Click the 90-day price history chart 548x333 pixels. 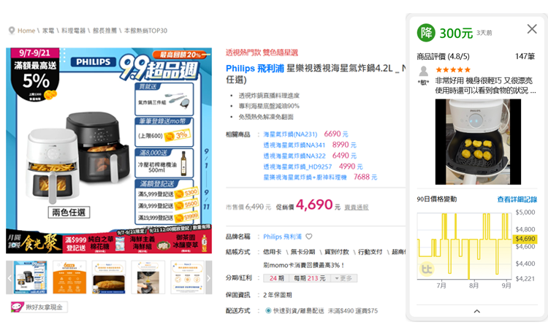(x=464, y=247)
